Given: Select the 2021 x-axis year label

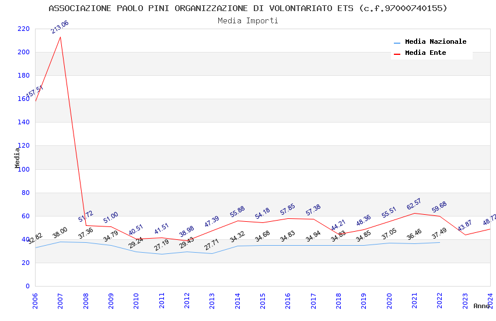Looking at the screenshot, I should click(414, 301).
